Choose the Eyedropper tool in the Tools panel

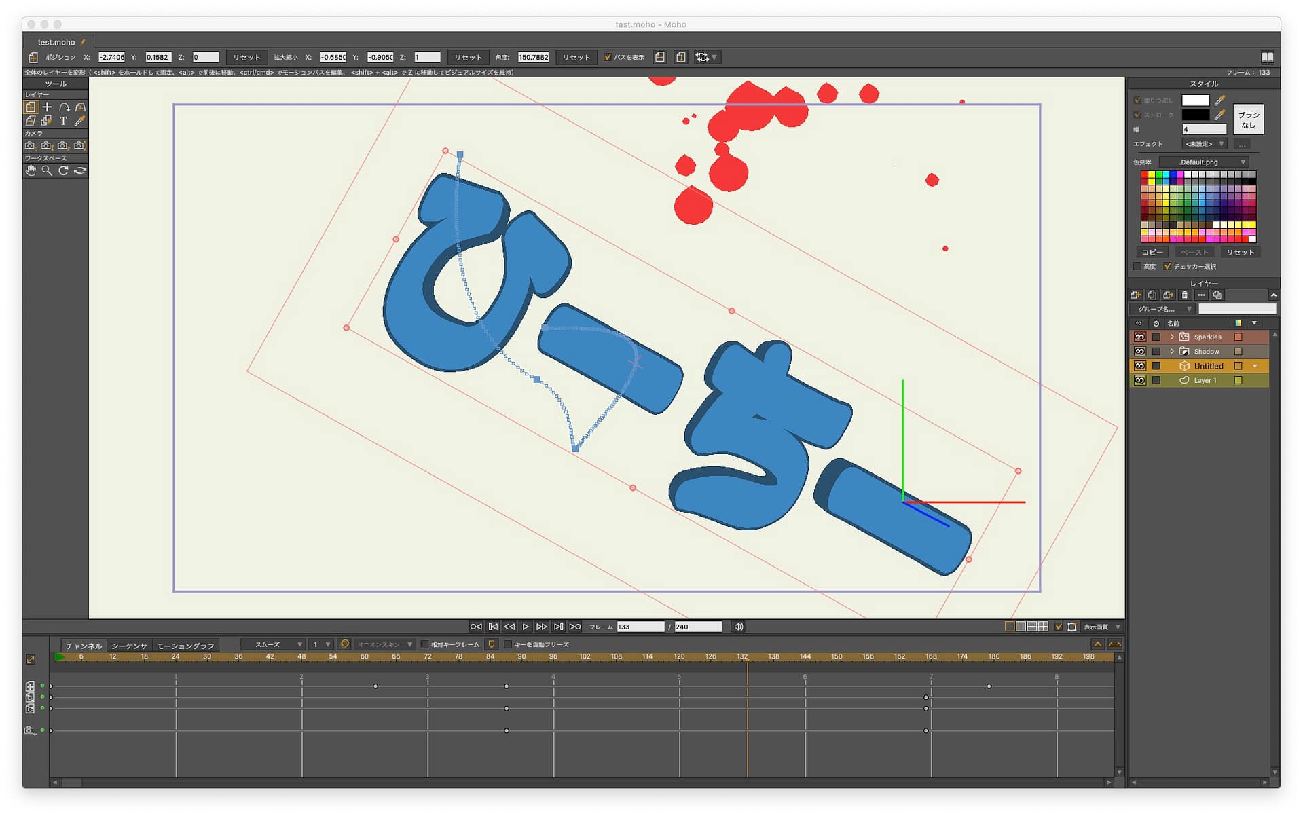pos(79,121)
